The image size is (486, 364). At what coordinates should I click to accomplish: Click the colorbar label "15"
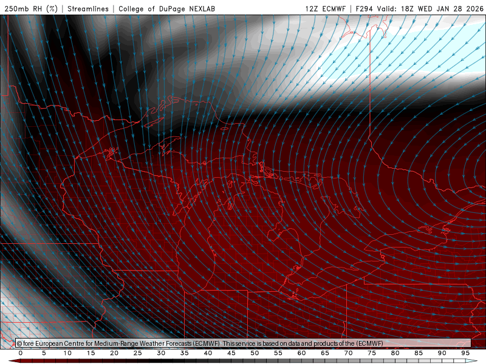click(91, 353)
